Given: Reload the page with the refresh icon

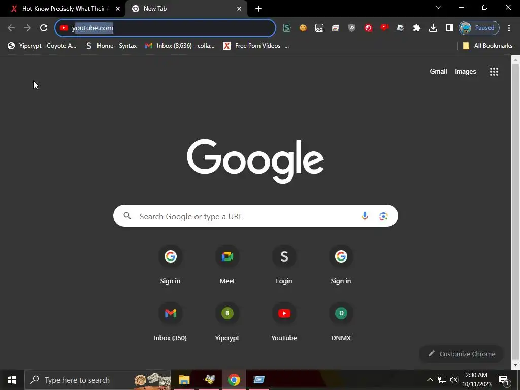Looking at the screenshot, I should (x=44, y=28).
